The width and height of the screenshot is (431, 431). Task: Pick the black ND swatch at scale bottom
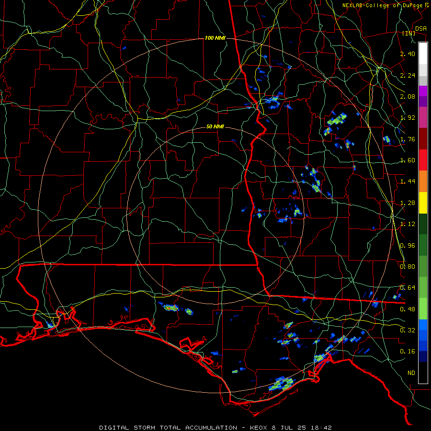pyautogui.click(x=423, y=373)
